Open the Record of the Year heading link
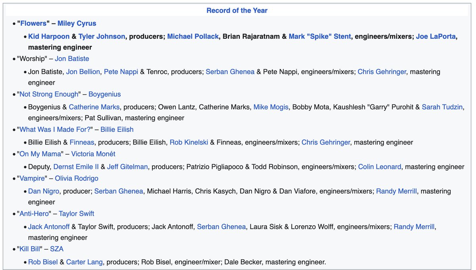Viewport: 476px width, 270px height. pos(237,11)
